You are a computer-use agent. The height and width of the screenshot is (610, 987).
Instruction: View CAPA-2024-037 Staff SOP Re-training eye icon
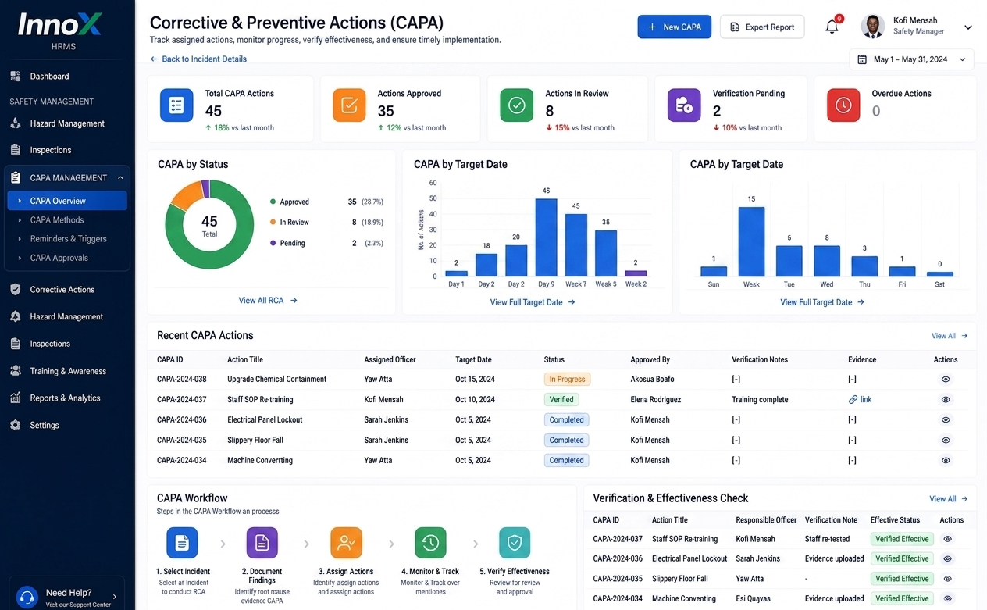pos(946,400)
